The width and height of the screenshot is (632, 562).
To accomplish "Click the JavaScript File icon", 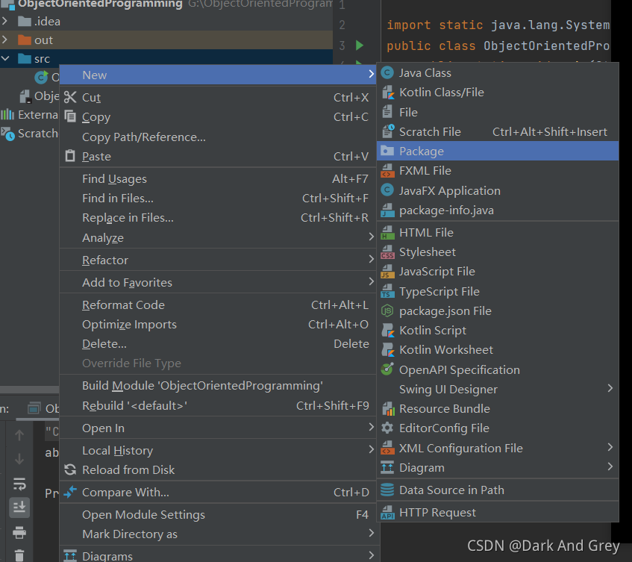I will pyautogui.click(x=388, y=272).
